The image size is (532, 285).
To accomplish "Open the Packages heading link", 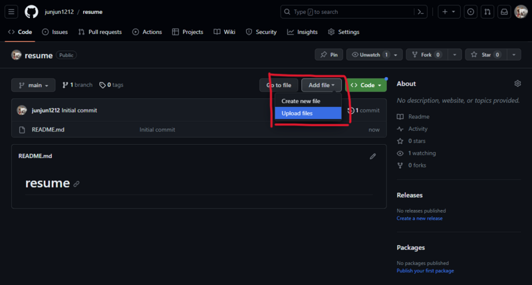I will click(x=410, y=247).
